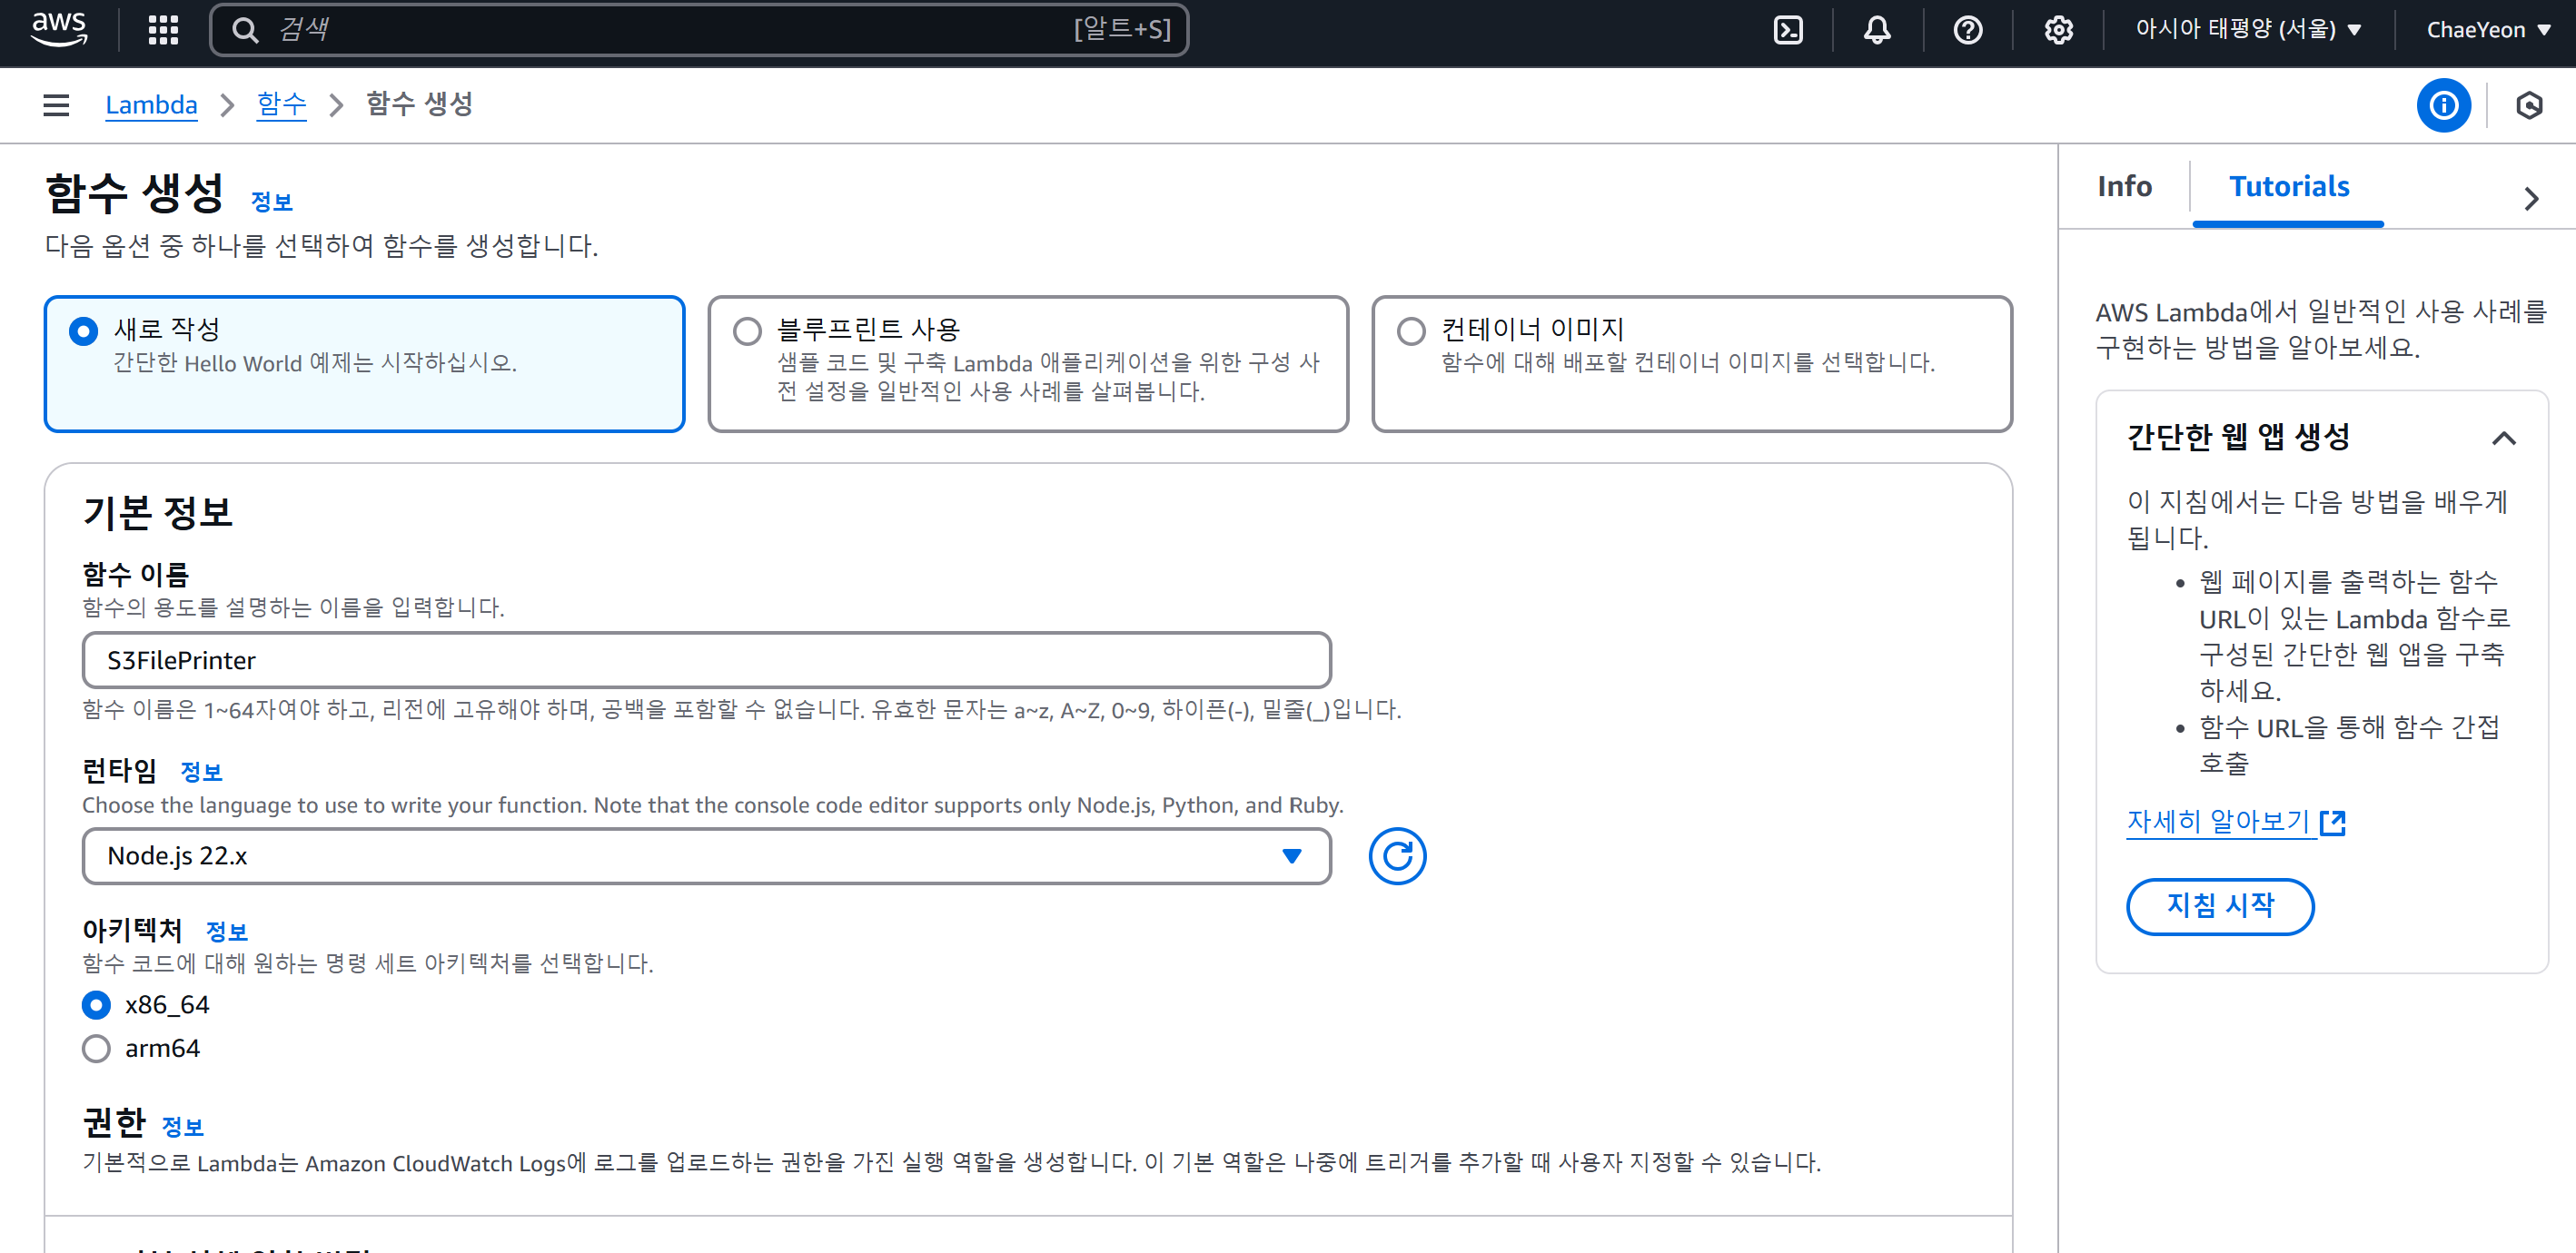Screen dimensions: 2576x1253
Task: Choose arm64 architecture
Action: [x=96, y=1048]
